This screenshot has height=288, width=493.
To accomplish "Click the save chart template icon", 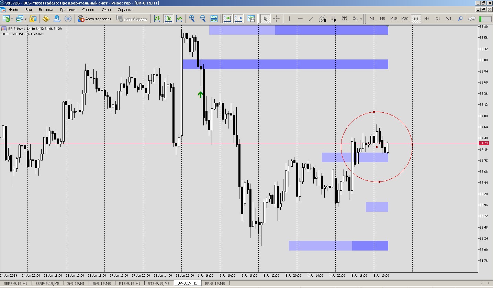I will 251,19.
